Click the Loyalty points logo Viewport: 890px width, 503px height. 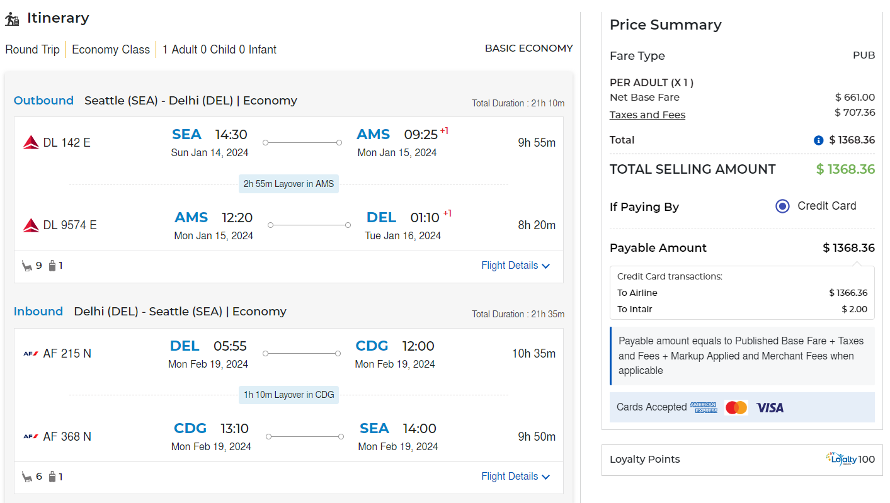point(842,459)
